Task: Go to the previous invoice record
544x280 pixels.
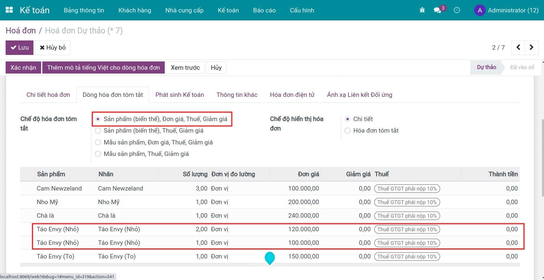Action: click(x=518, y=48)
